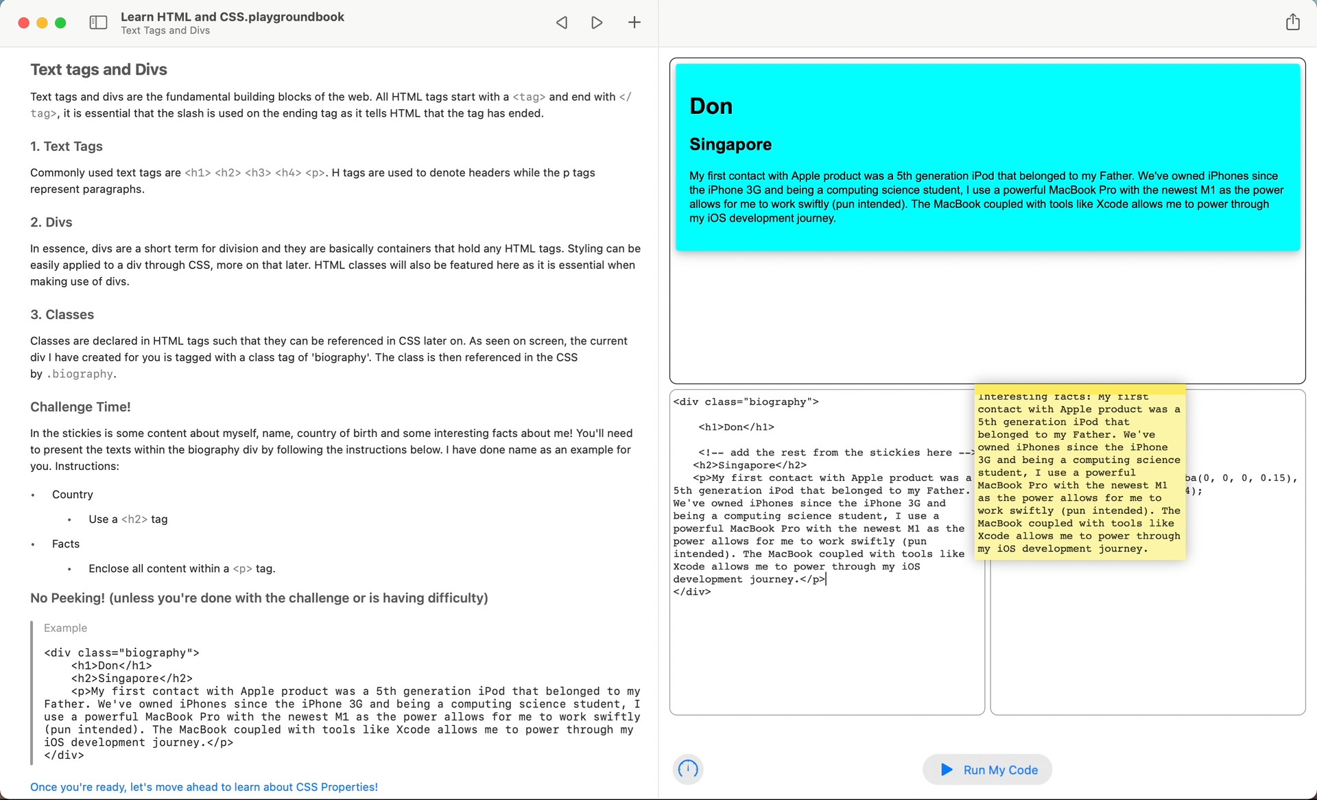Click the 'Example' label above code sample

[x=66, y=628]
